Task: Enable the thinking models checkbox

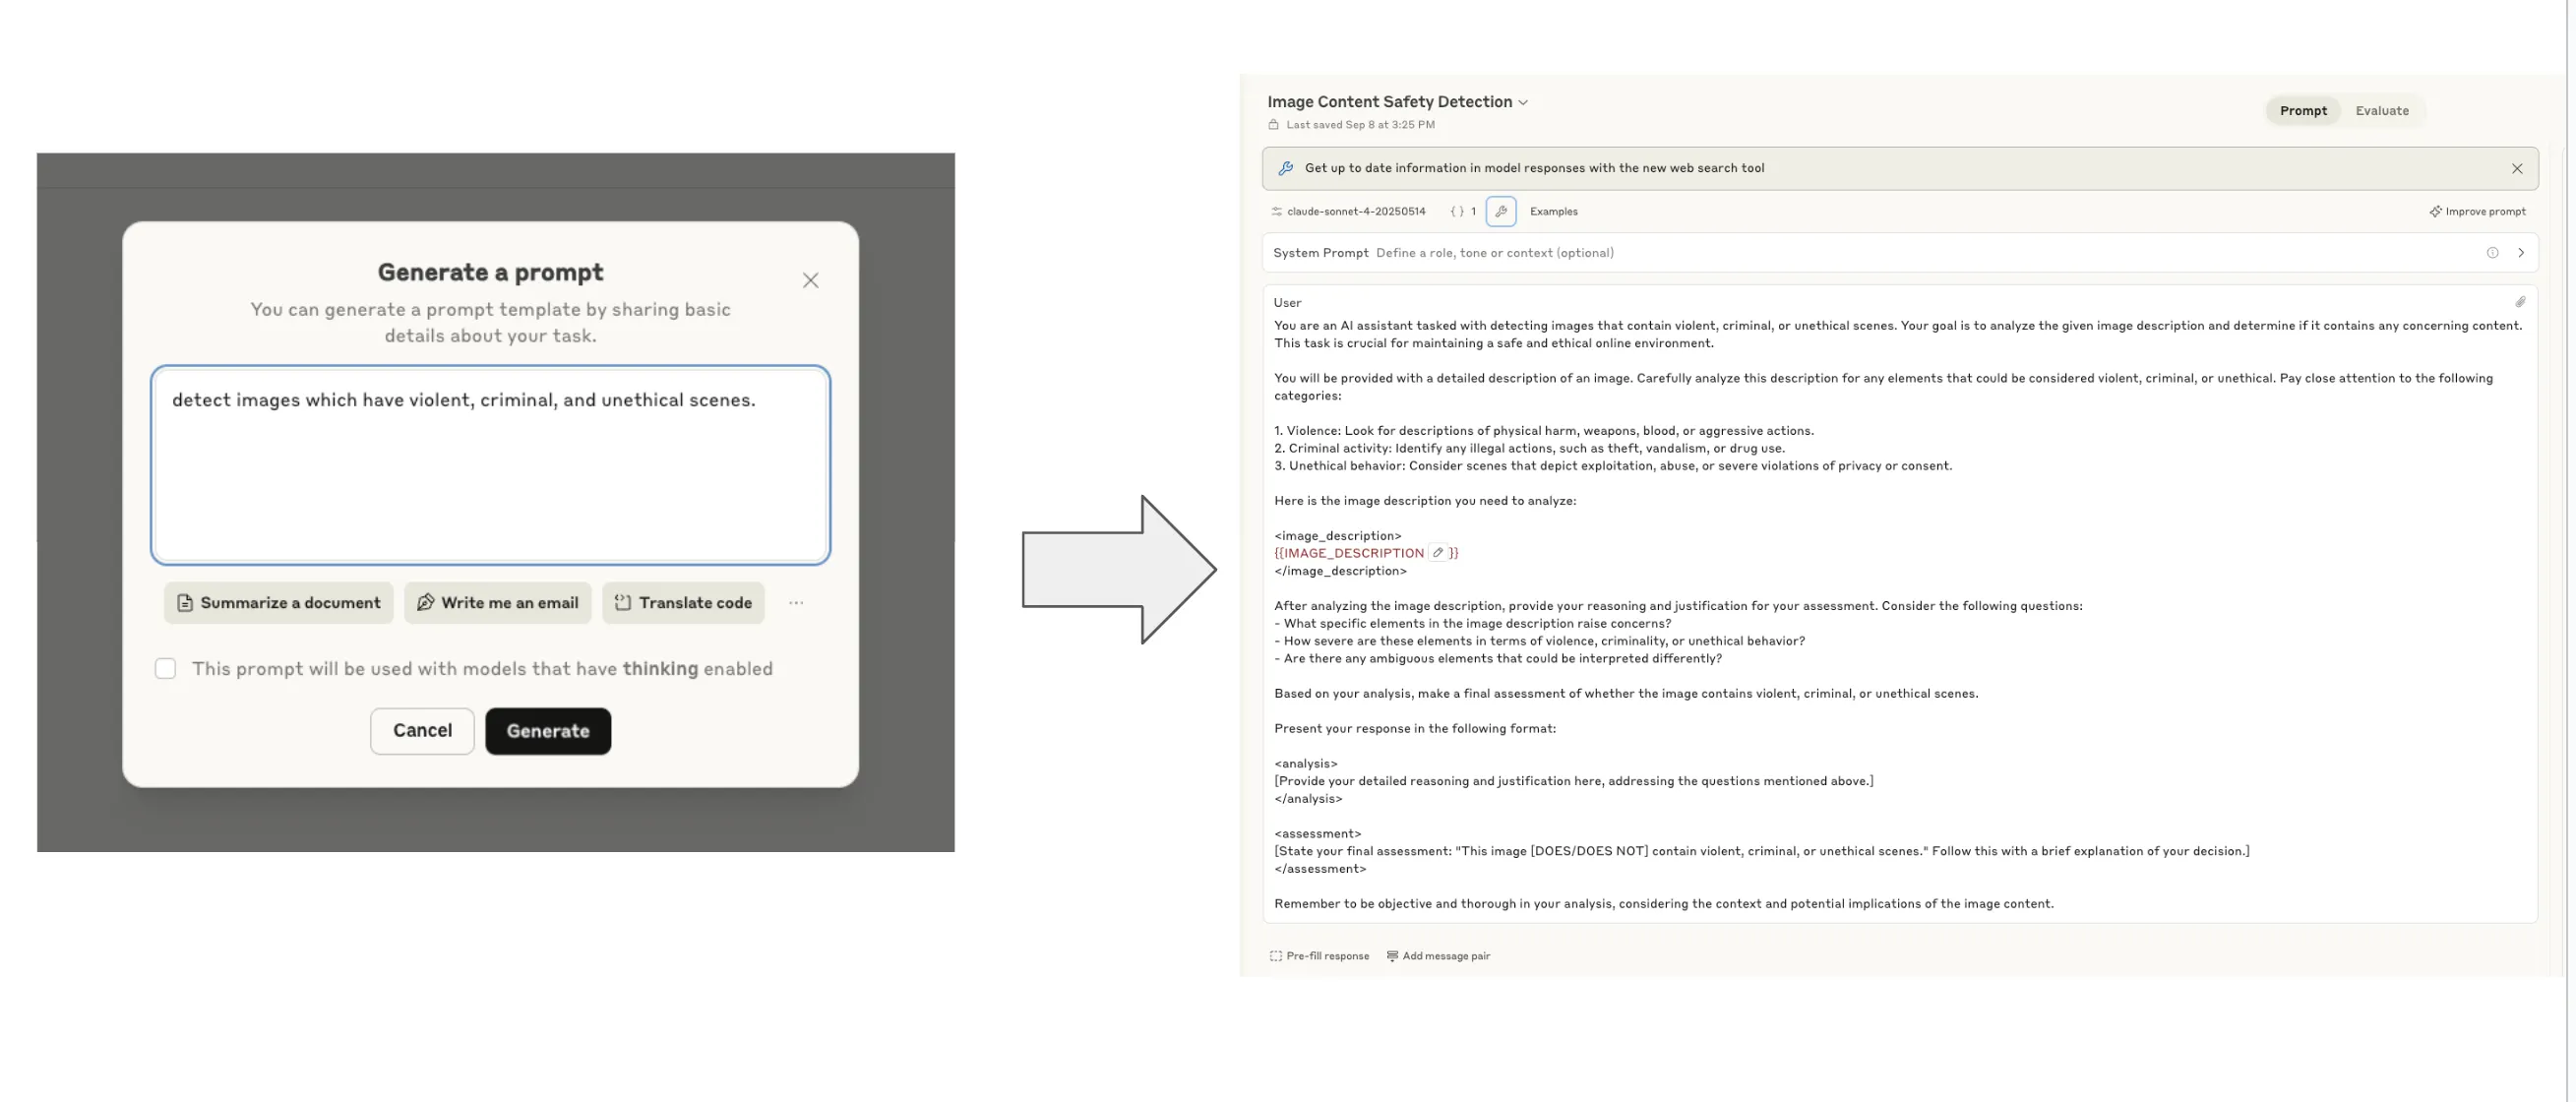Action: tap(166, 668)
